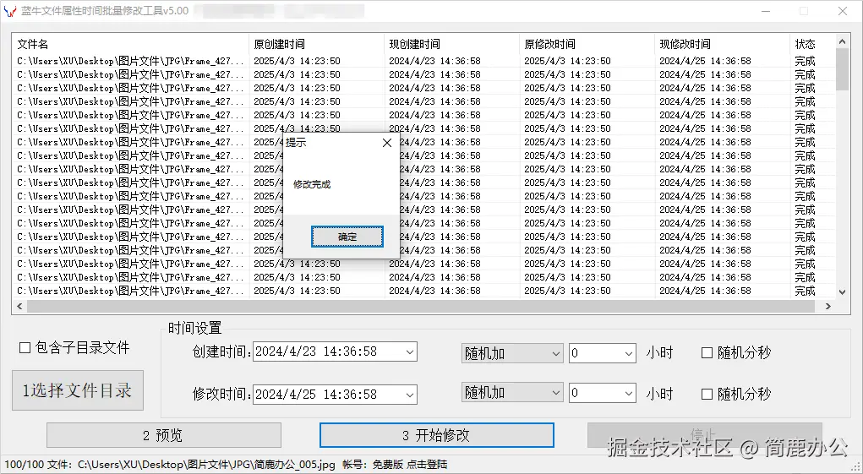This screenshot has height=474, width=863.
Task: Click the 2 预览 button
Action: coord(164,435)
